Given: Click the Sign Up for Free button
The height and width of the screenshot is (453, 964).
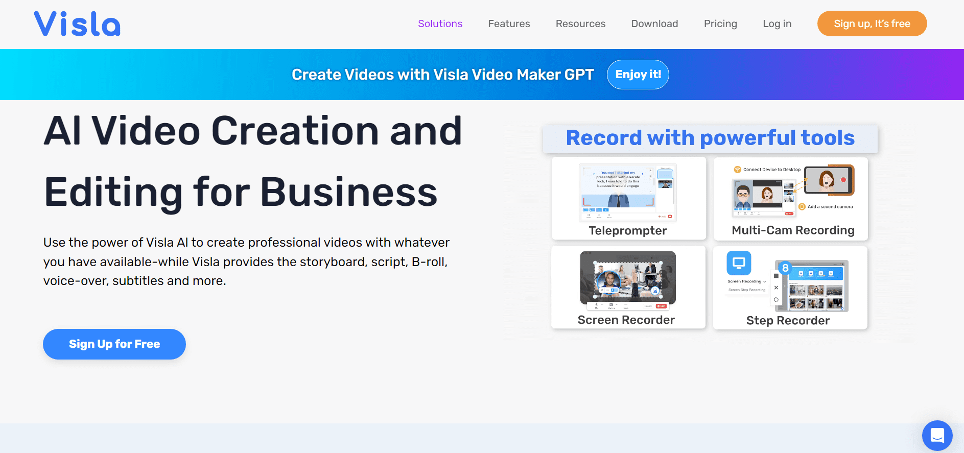Looking at the screenshot, I should tap(114, 344).
